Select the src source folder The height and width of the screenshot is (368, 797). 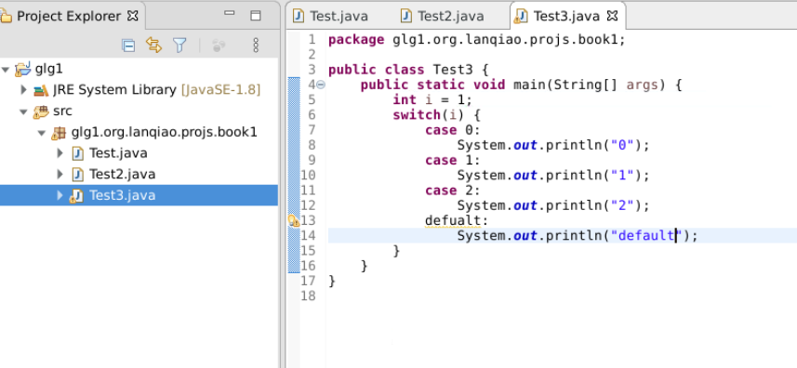click(x=62, y=112)
